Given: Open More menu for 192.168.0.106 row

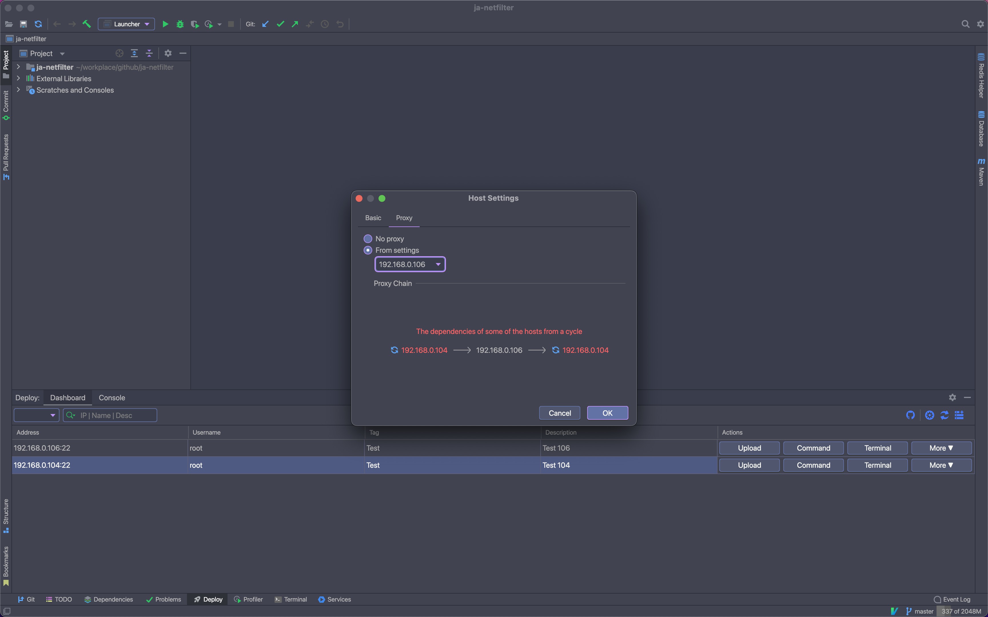Looking at the screenshot, I should [941, 448].
